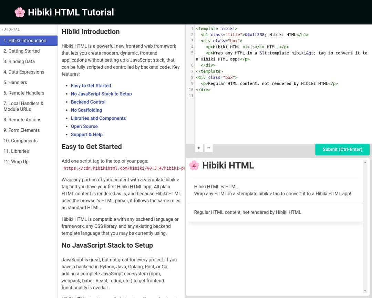Follow the No Scaffolding link

click(86, 110)
